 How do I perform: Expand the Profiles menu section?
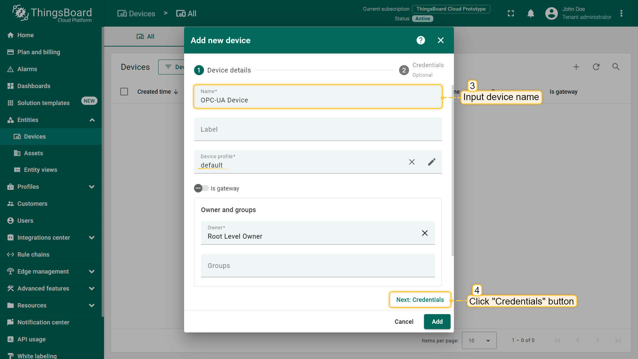click(x=92, y=187)
